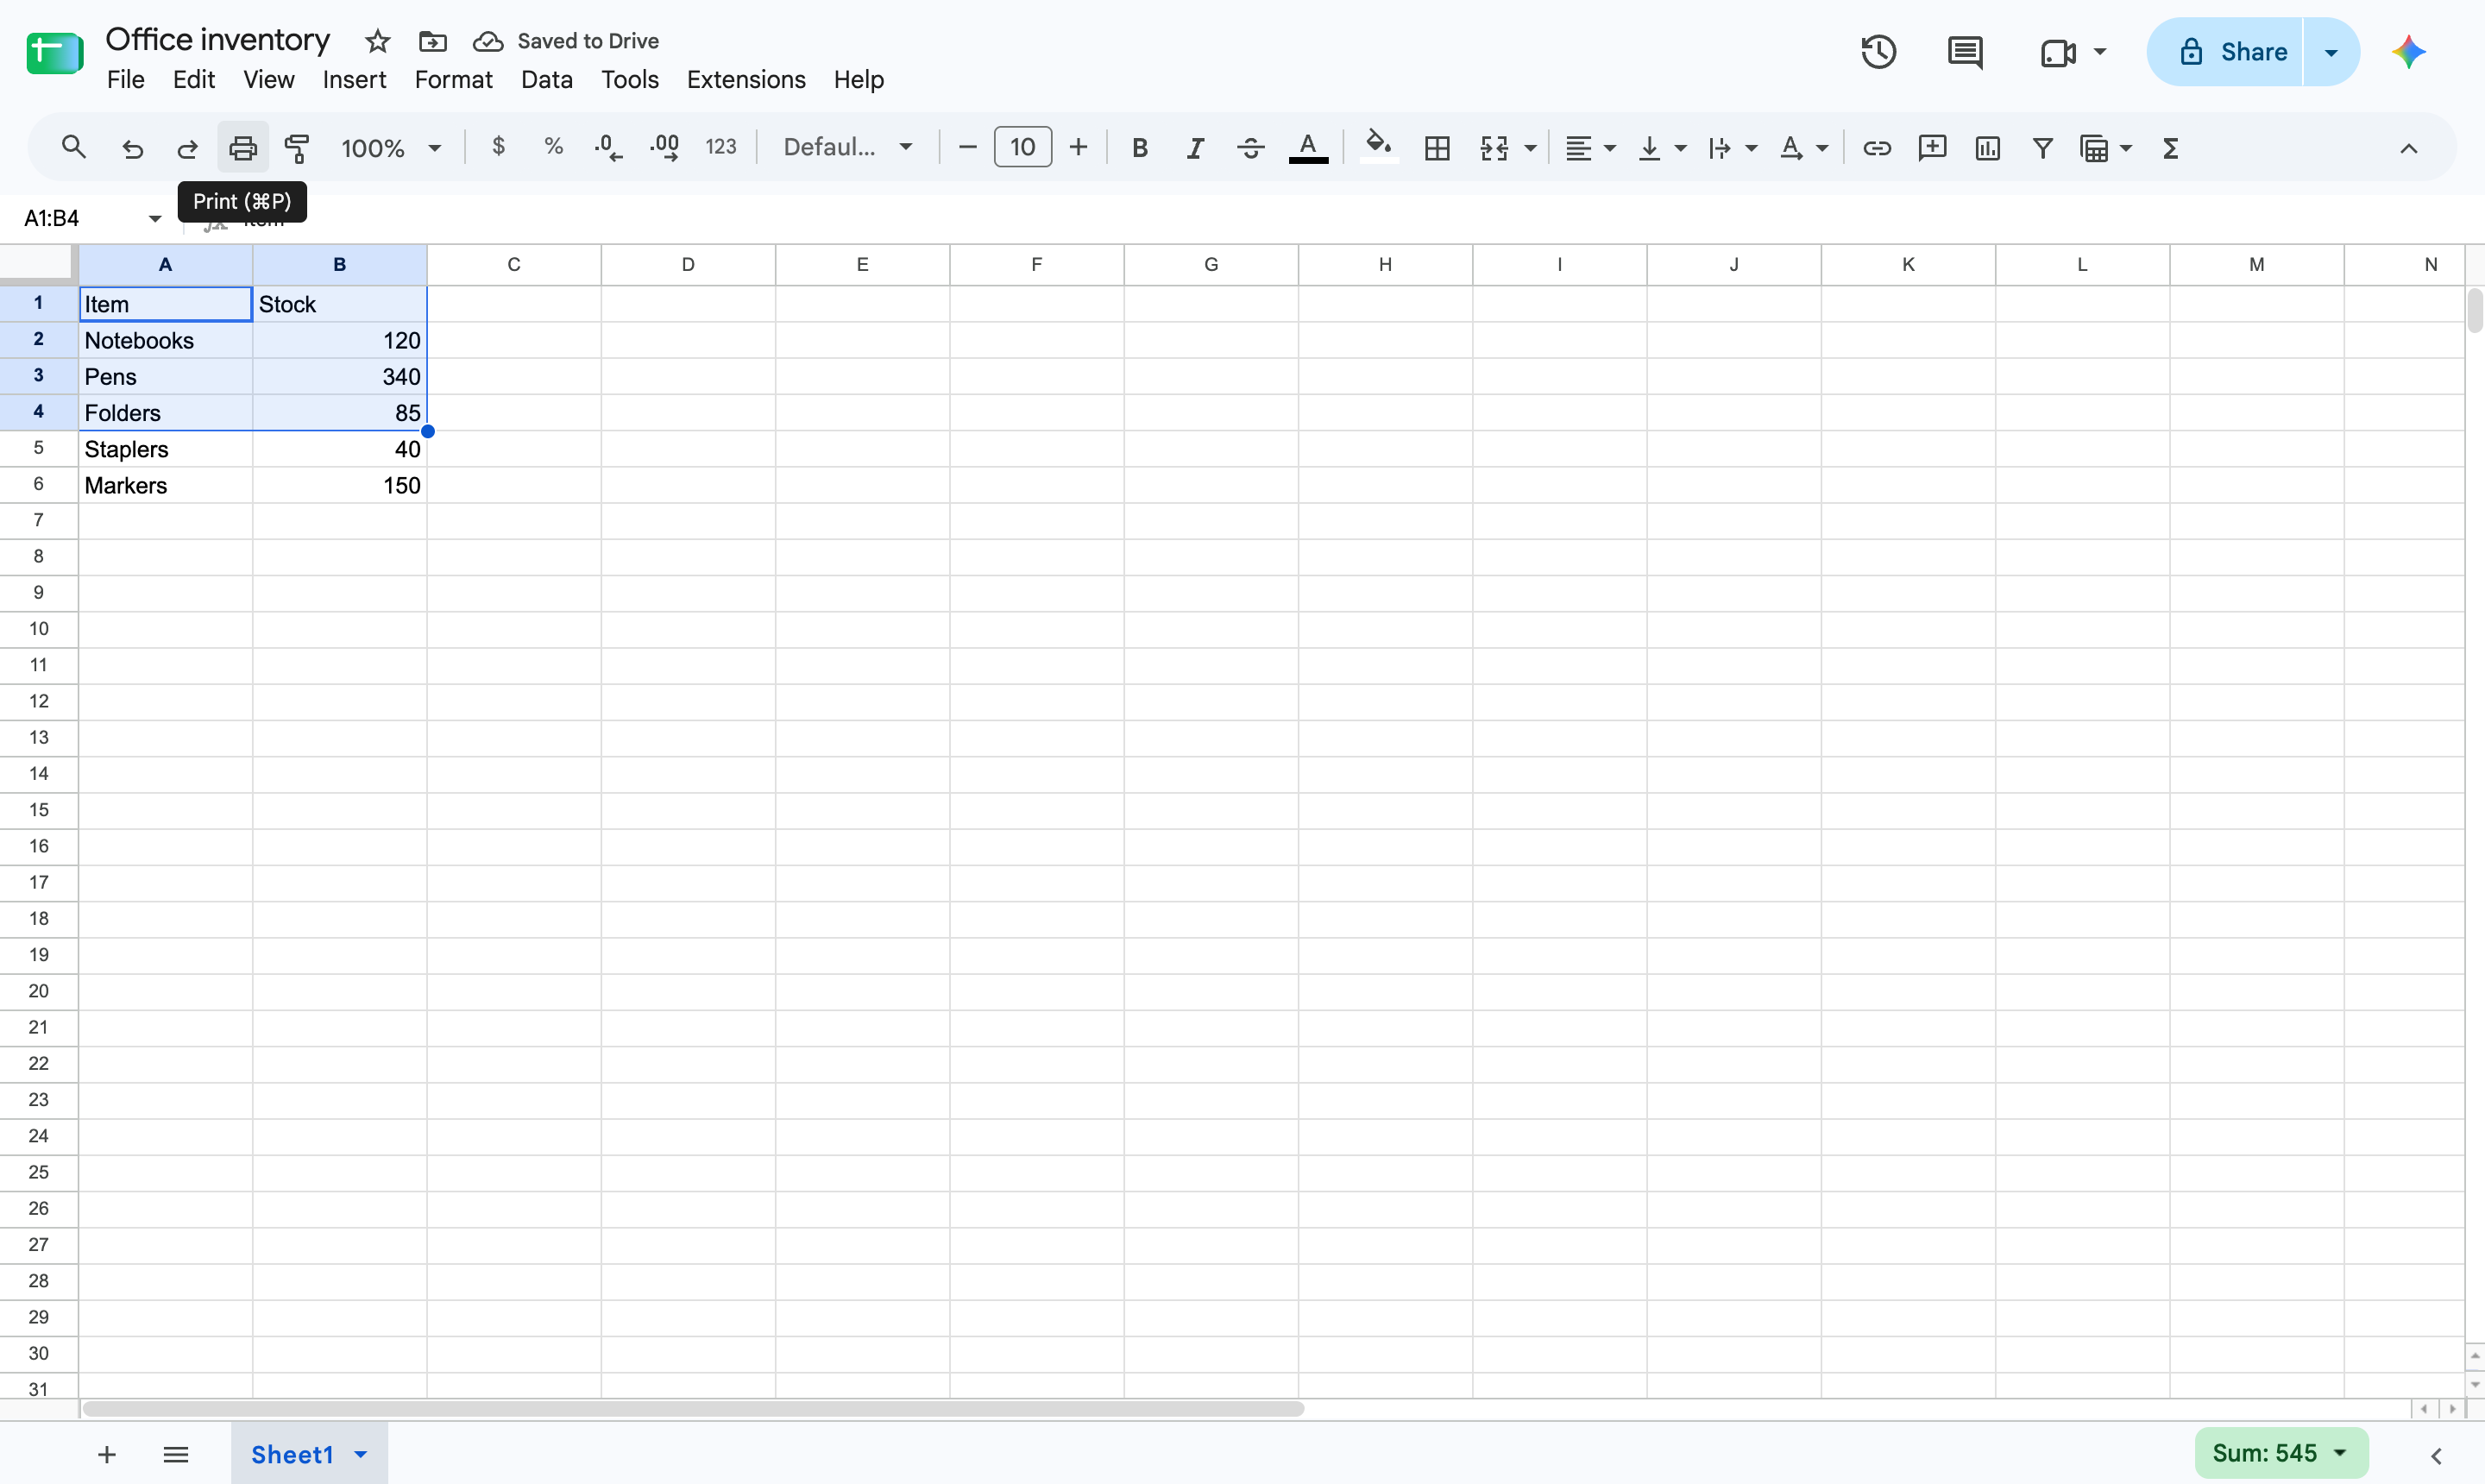Toggle Strikethrough formatting
The width and height of the screenshot is (2485, 1484).
(1250, 148)
